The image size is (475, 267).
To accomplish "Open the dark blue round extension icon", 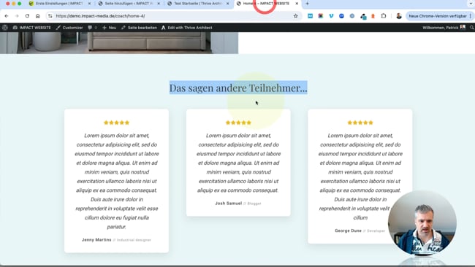I will [341, 16].
